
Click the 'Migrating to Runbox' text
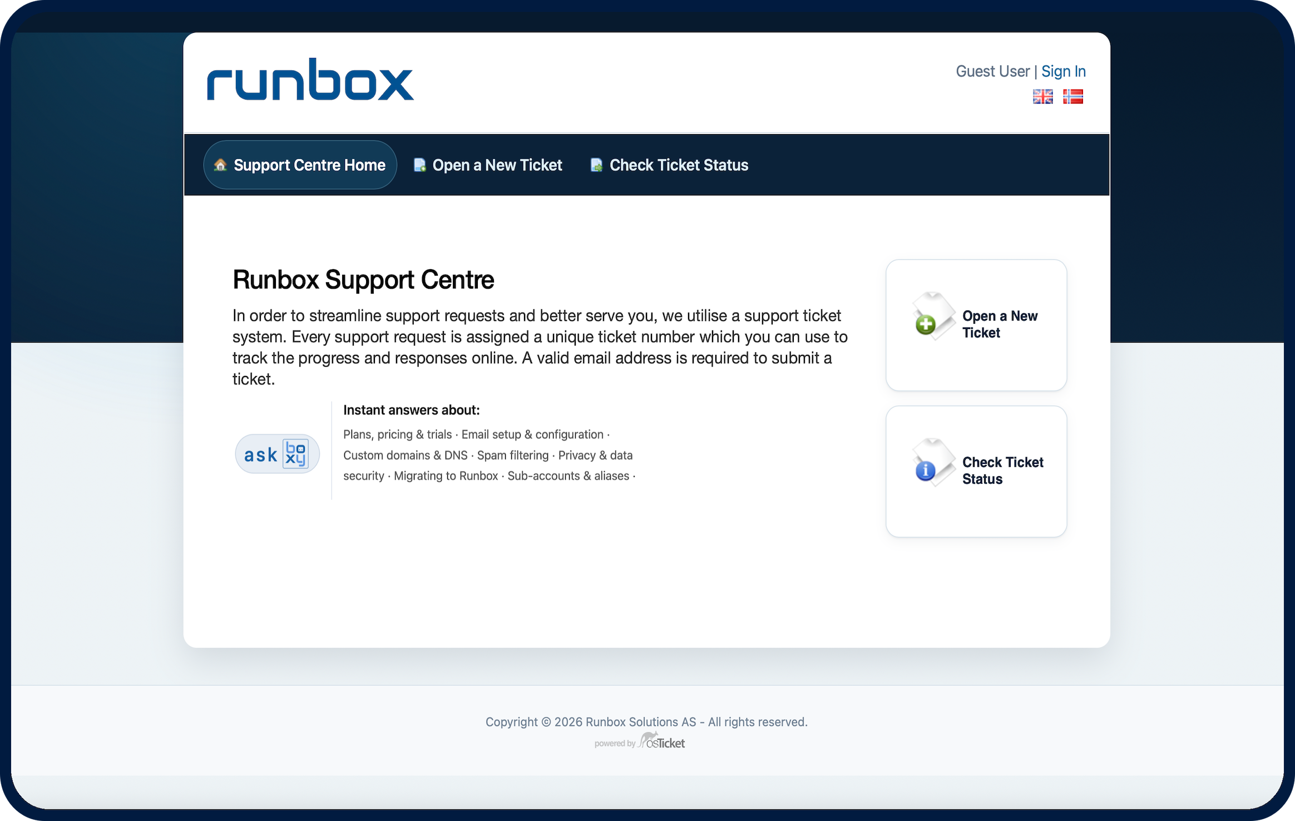(x=446, y=476)
